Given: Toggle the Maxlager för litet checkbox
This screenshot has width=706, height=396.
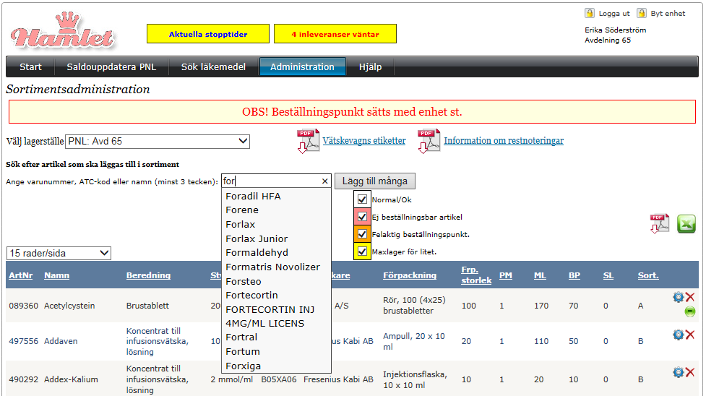Looking at the screenshot, I should click(362, 251).
